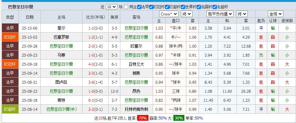Open away team 亚特兰大
The image size is (296, 123).
[x=136, y=64]
